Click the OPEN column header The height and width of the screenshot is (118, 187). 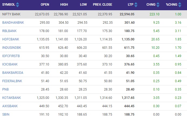45,5
